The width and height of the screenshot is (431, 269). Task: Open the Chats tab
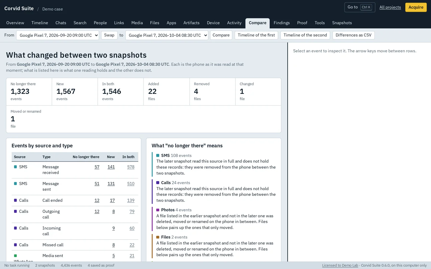click(x=61, y=23)
